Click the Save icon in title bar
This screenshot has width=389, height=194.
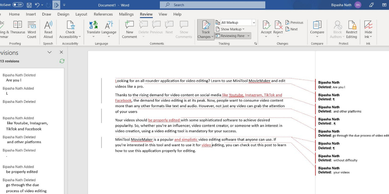[29, 5]
